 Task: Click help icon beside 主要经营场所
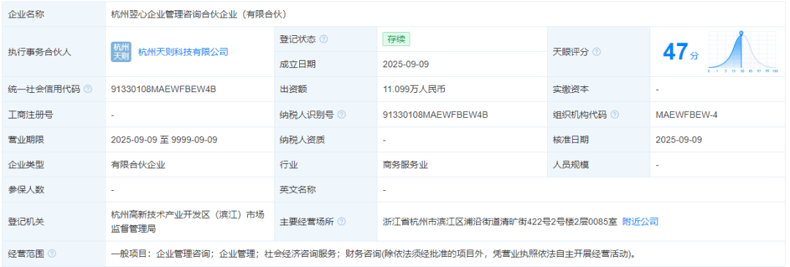pyautogui.click(x=342, y=222)
